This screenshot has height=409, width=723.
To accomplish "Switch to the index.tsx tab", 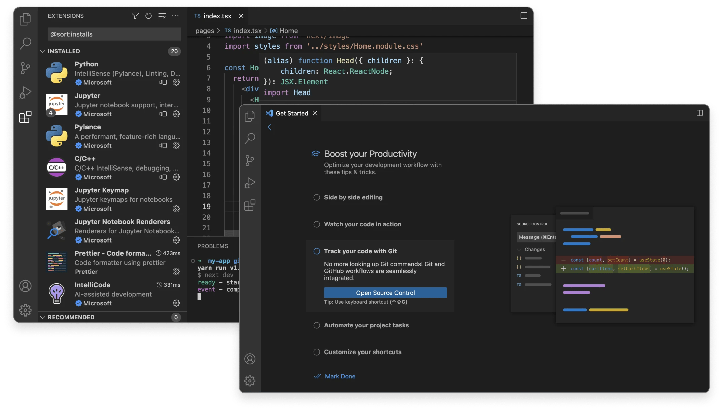I will click(x=217, y=16).
